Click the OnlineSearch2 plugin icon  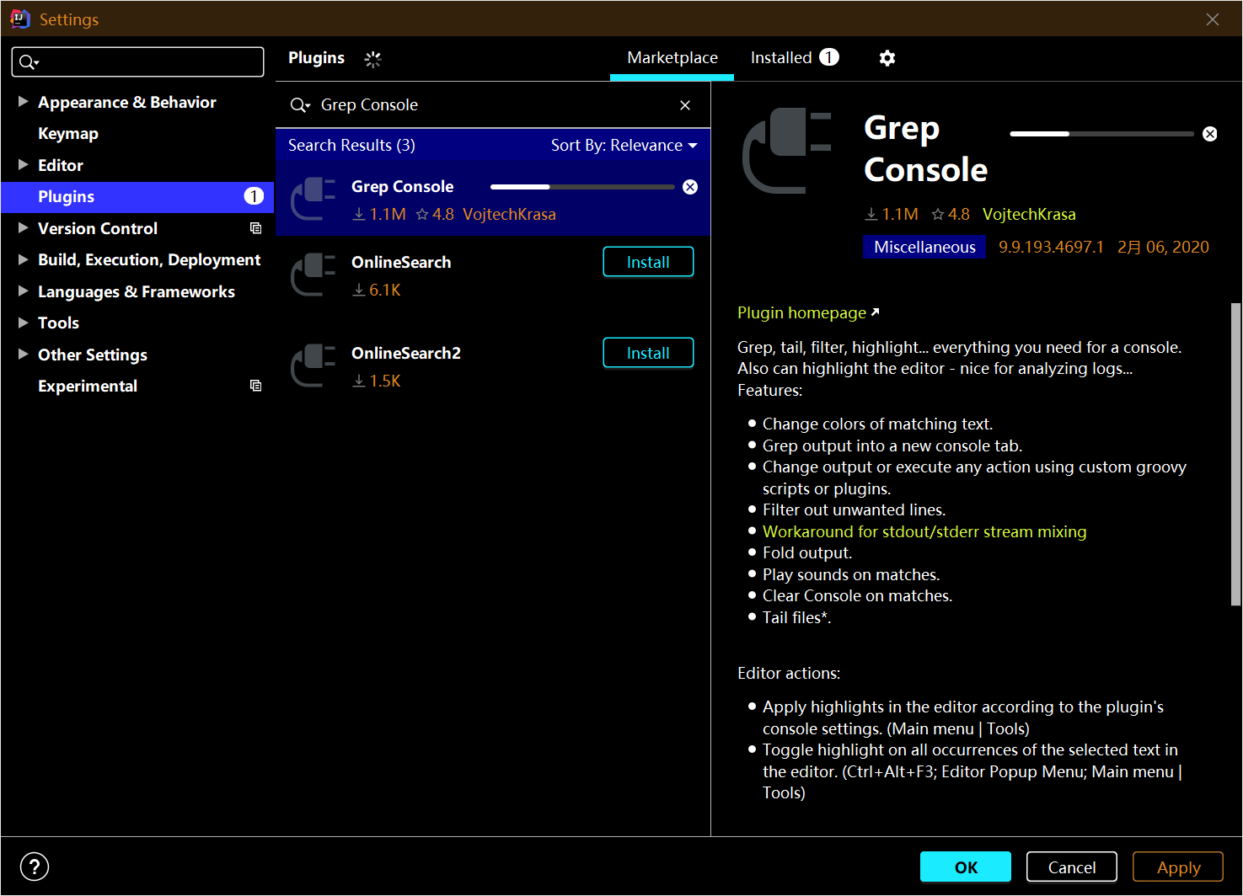tap(313, 365)
